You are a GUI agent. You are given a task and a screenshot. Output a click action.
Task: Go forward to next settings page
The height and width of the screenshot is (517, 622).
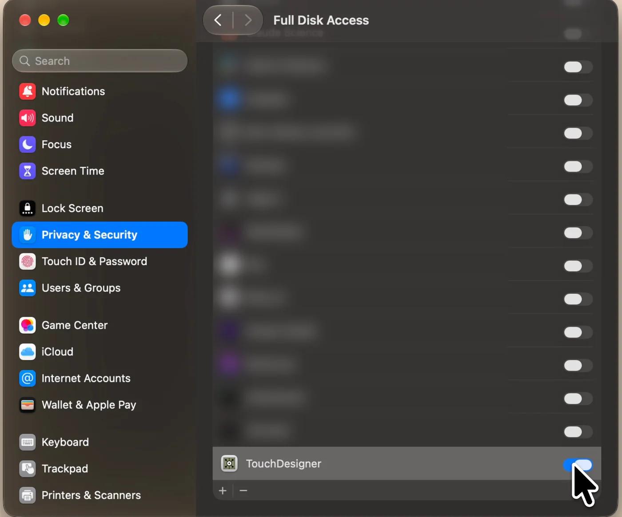click(248, 20)
